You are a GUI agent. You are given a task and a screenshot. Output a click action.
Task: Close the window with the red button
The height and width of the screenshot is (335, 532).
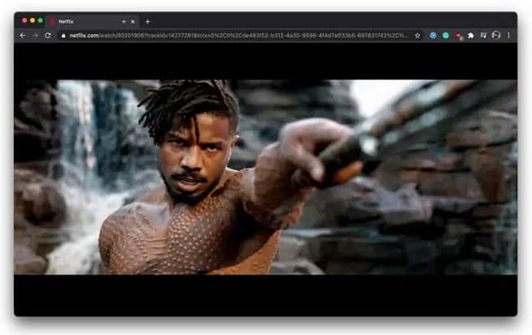[x=24, y=21]
